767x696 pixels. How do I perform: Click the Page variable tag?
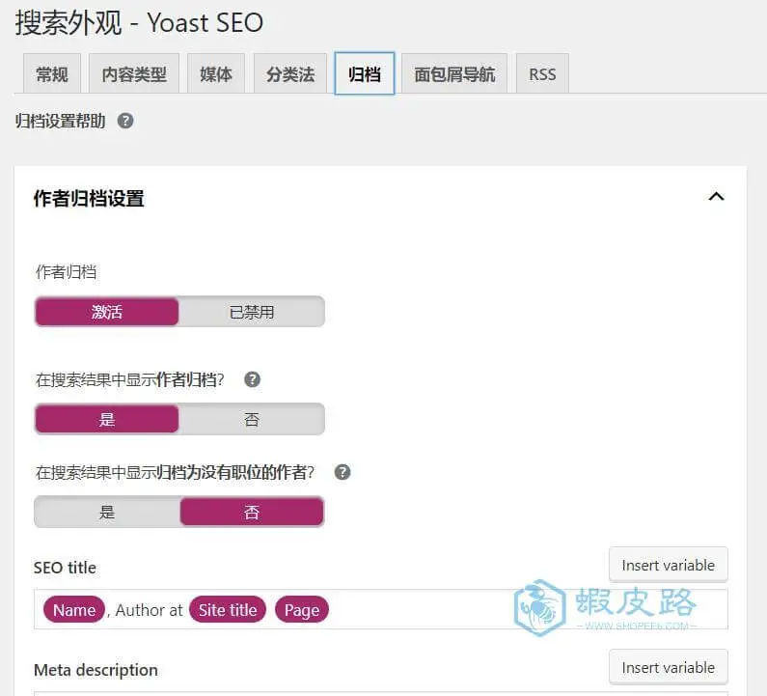pos(302,610)
